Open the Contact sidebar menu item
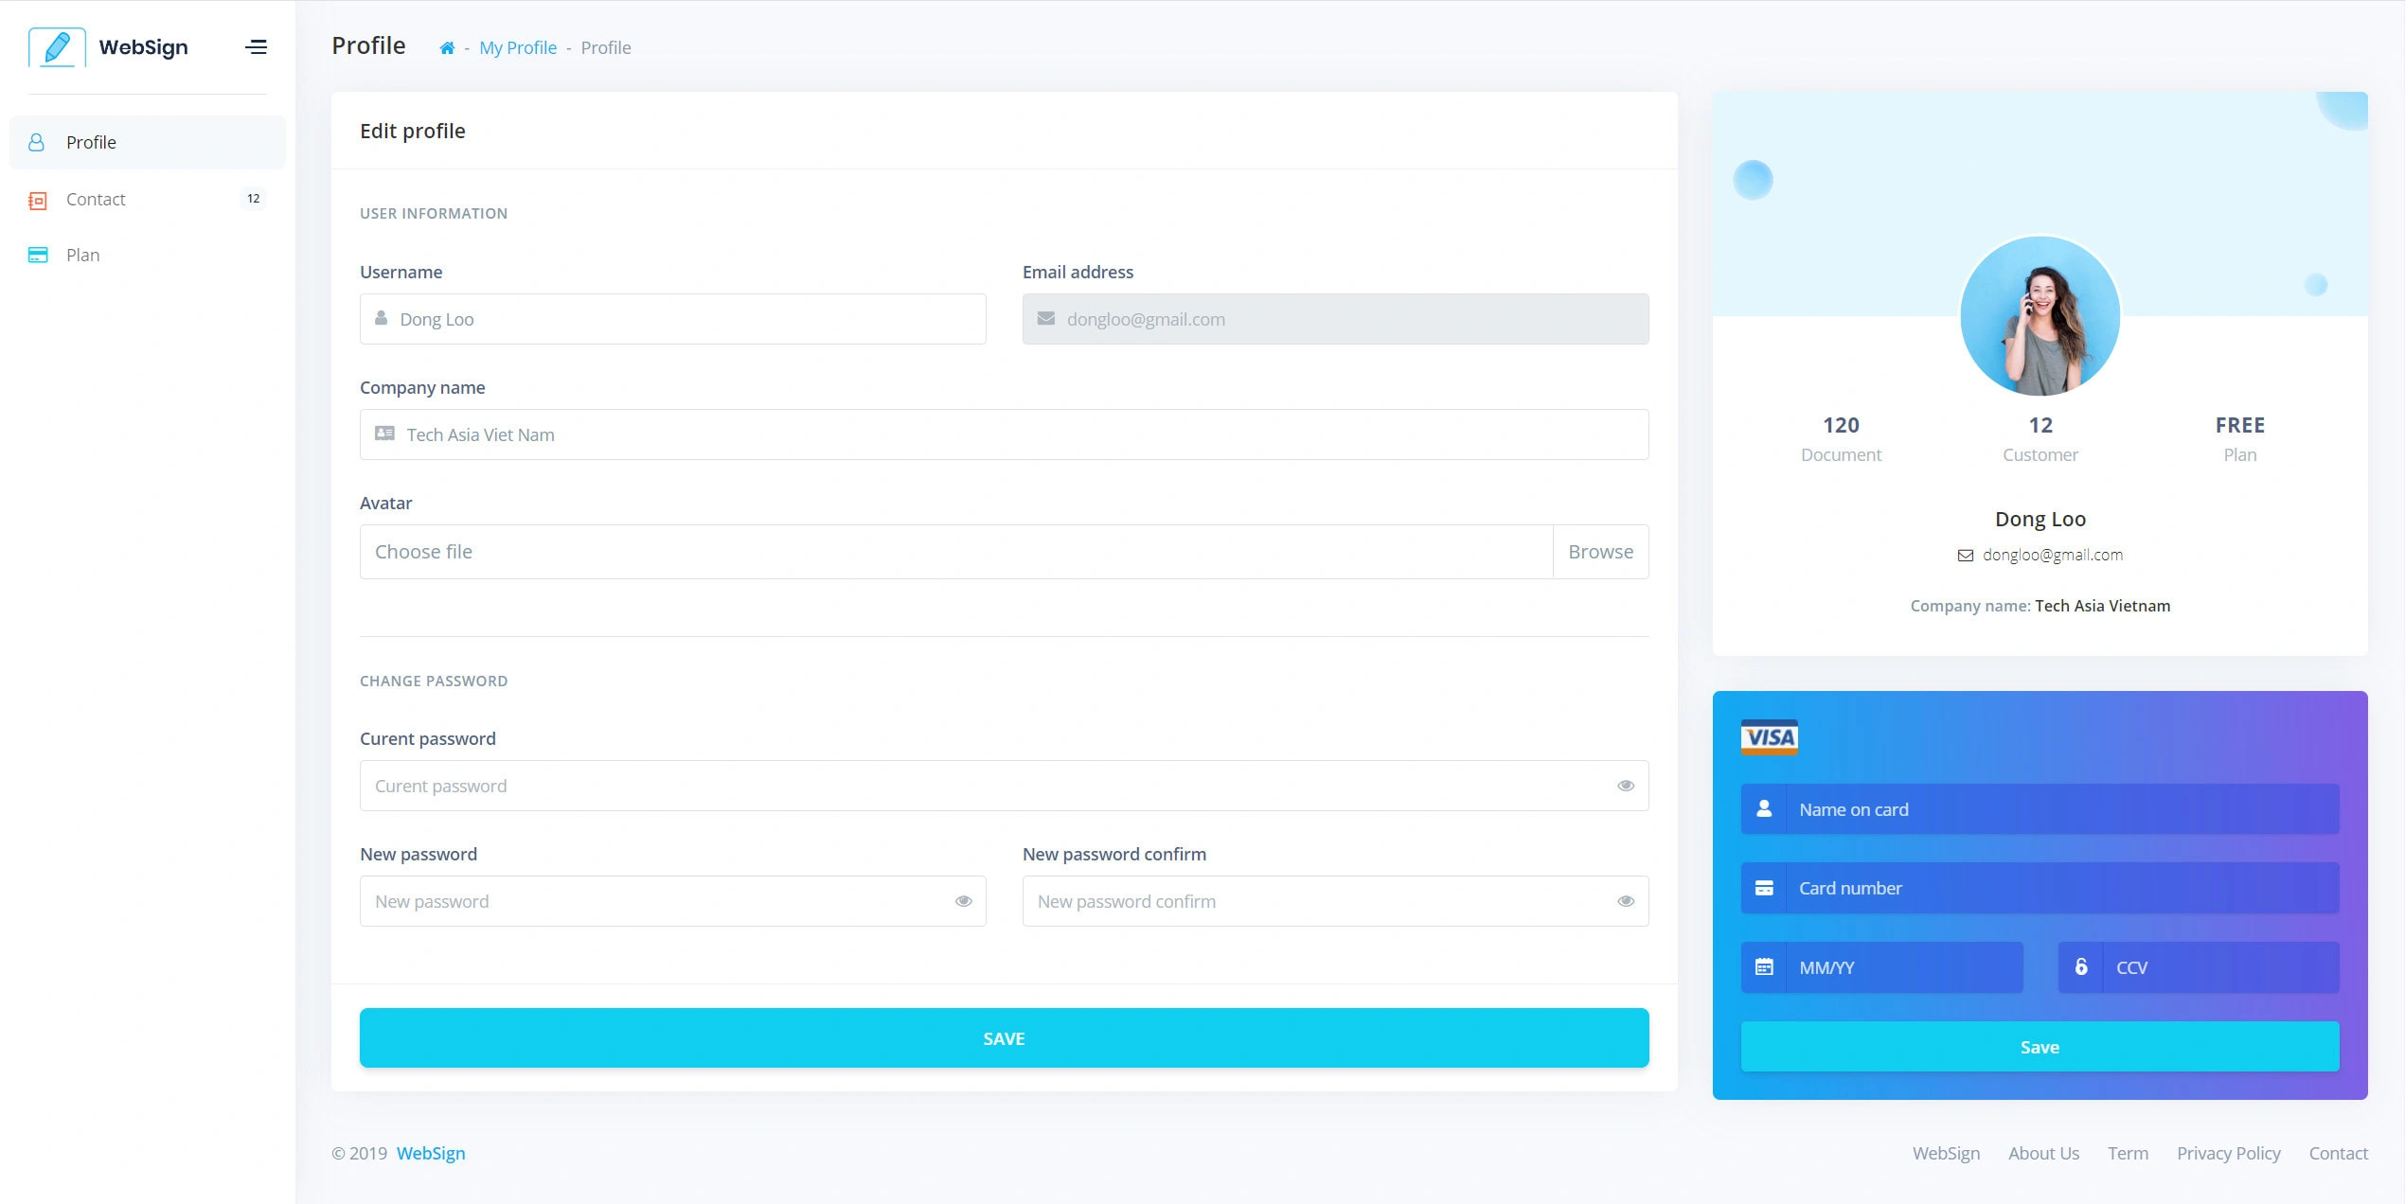Image resolution: width=2405 pixels, height=1204 pixels. click(96, 200)
